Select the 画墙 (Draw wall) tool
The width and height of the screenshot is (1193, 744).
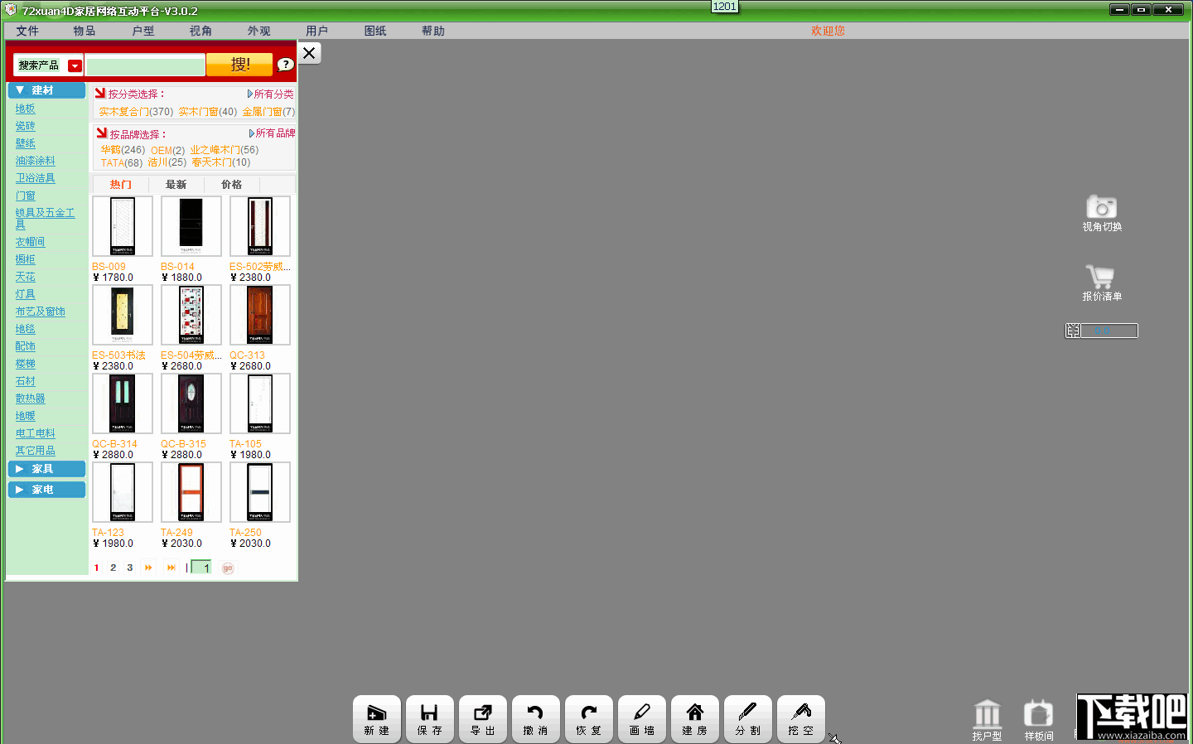[642, 718]
